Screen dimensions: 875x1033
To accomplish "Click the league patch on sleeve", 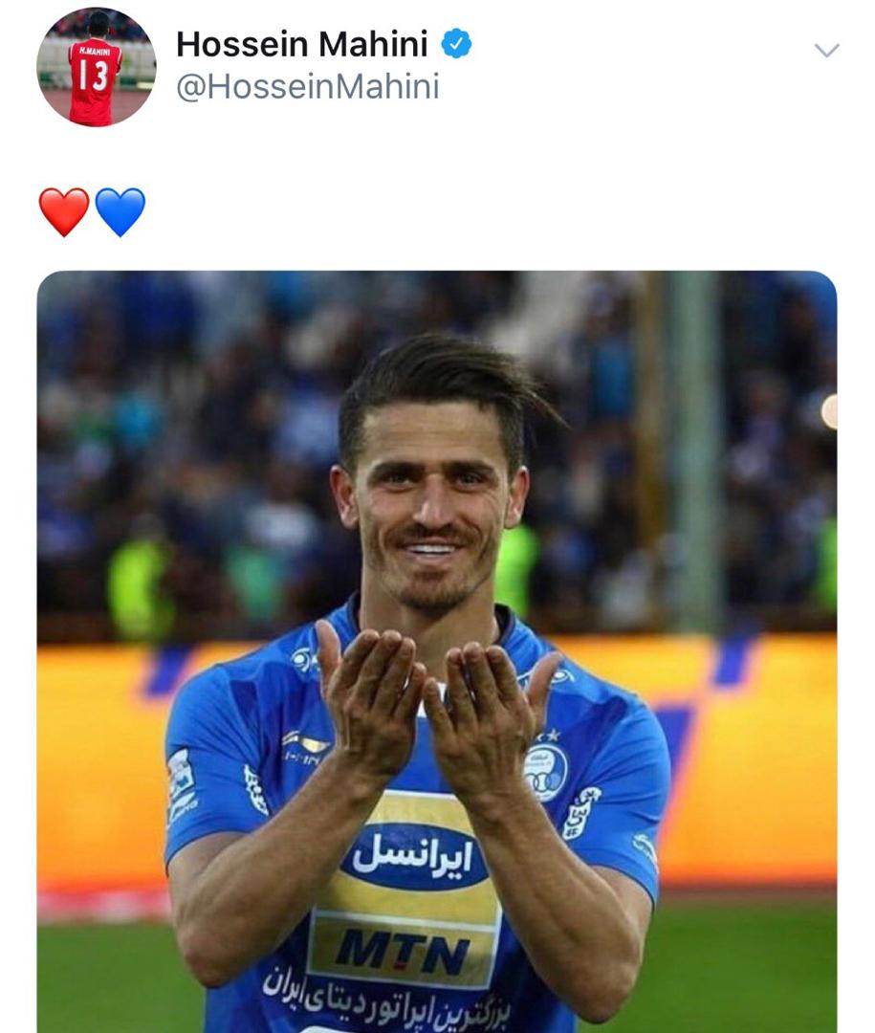I will (x=181, y=785).
